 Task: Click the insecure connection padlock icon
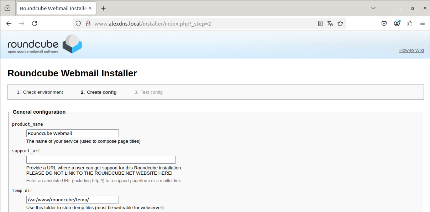click(88, 24)
